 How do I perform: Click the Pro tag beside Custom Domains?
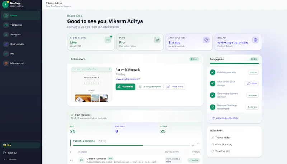coord(110,159)
